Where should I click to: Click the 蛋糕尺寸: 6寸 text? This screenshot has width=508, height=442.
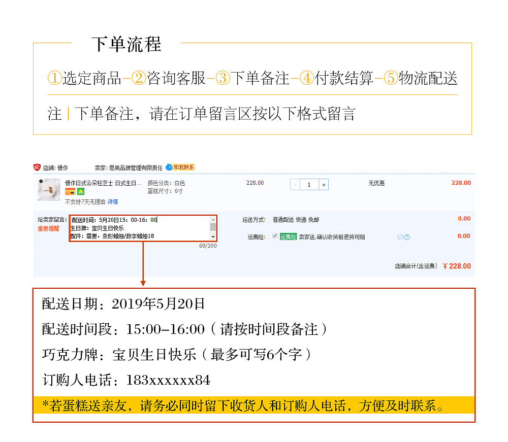(165, 191)
